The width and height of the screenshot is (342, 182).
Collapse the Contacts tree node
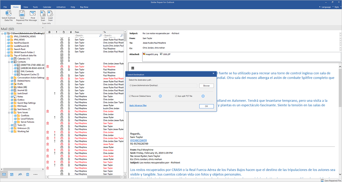pyautogui.click(x=9, y=62)
